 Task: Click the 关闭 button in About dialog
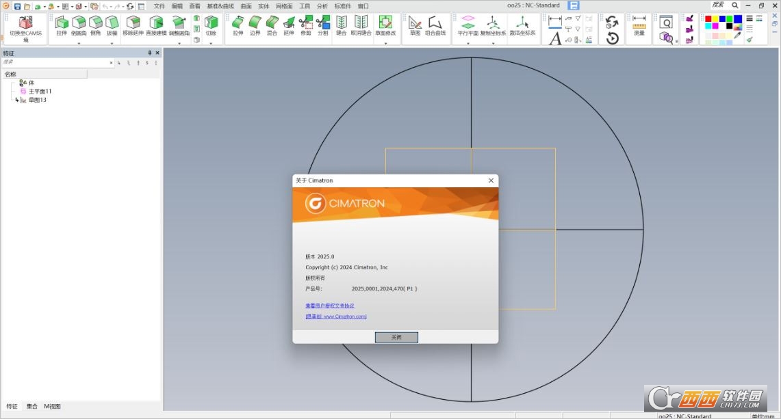[x=396, y=338]
